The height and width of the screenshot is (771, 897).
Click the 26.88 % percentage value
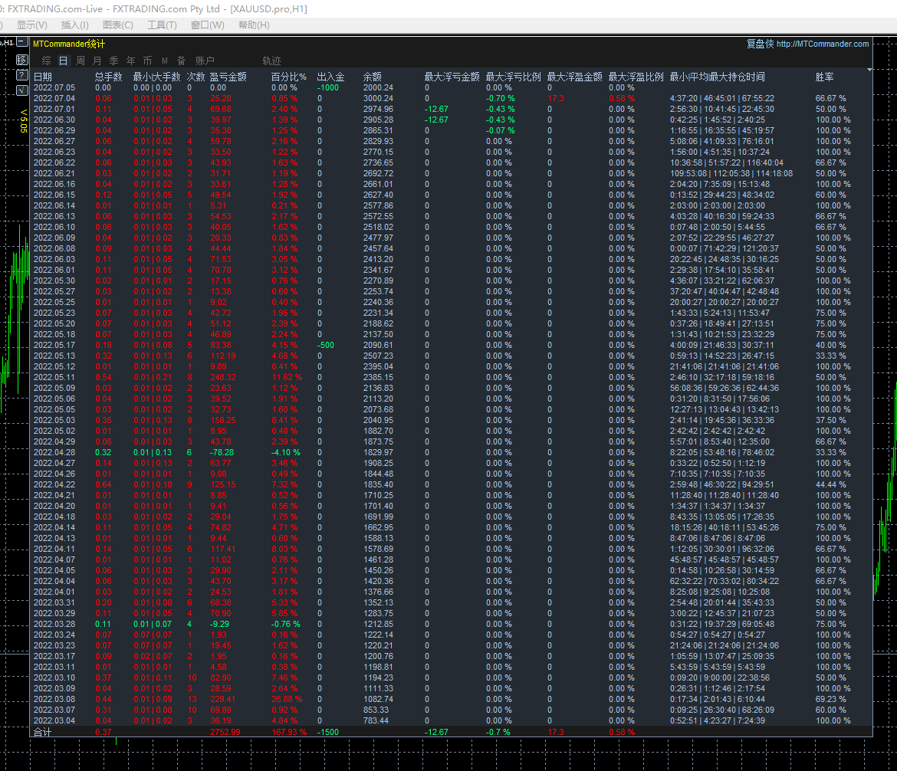click(x=287, y=699)
